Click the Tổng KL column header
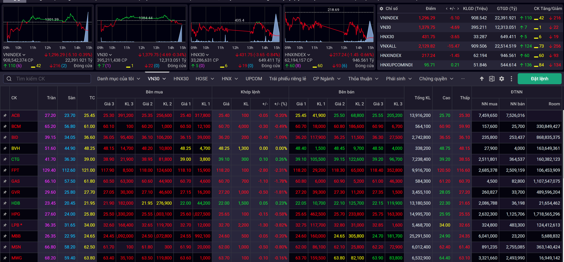The width and height of the screenshot is (564, 262). point(422,98)
